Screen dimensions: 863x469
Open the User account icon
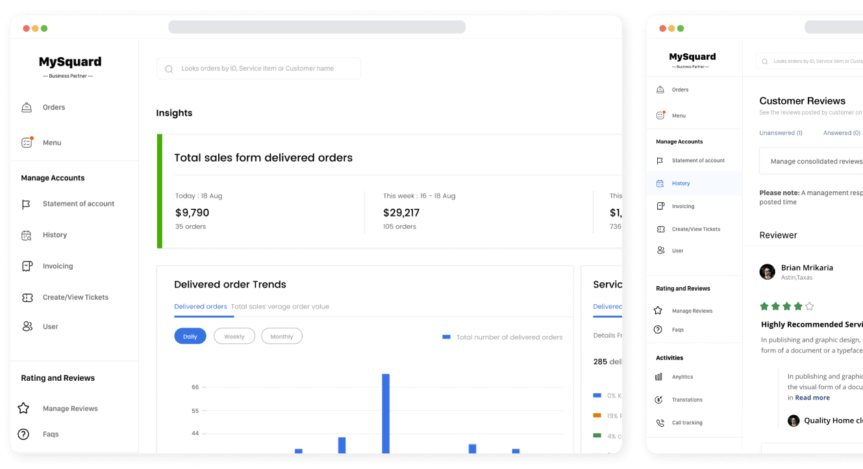tap(26, 326)
